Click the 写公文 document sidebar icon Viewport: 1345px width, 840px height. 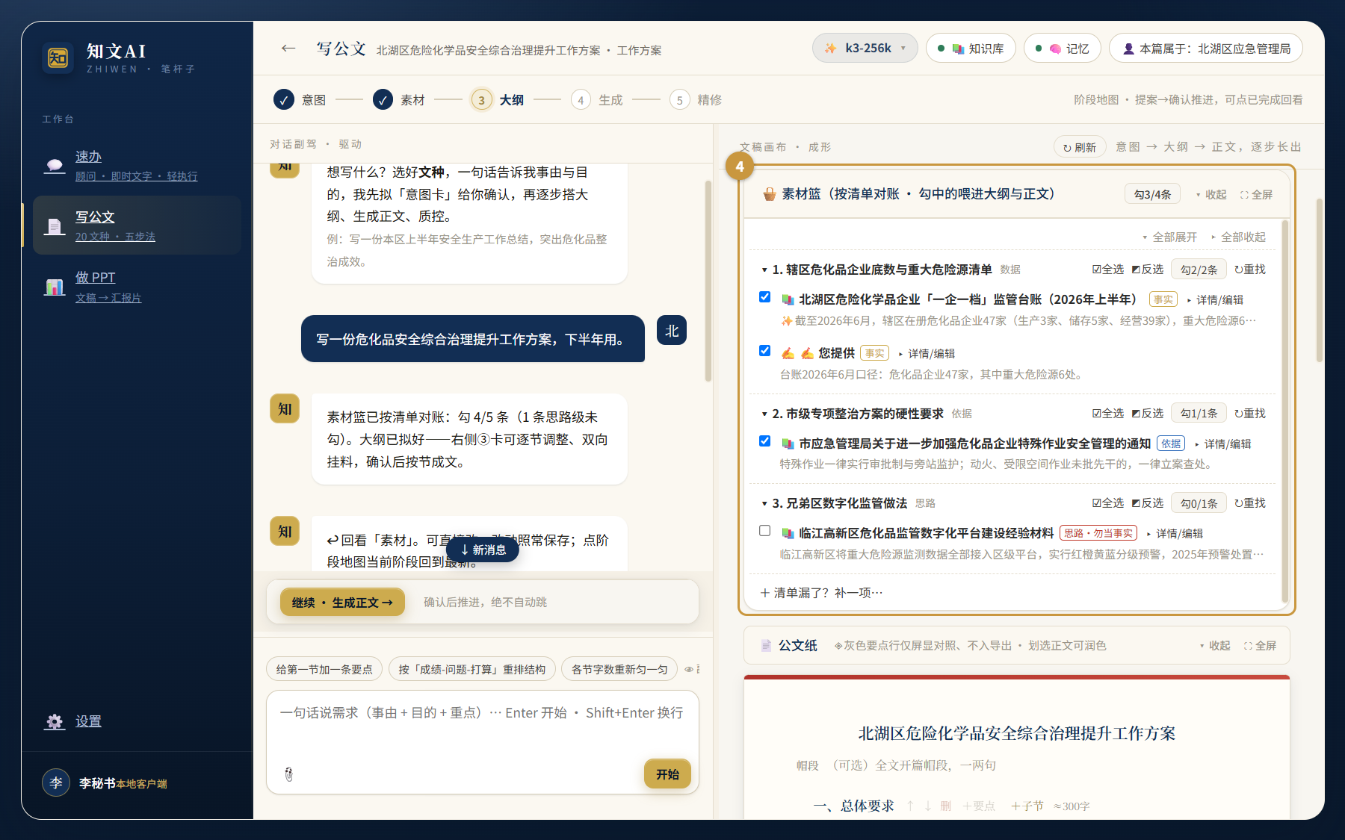[x=55, y=226]
